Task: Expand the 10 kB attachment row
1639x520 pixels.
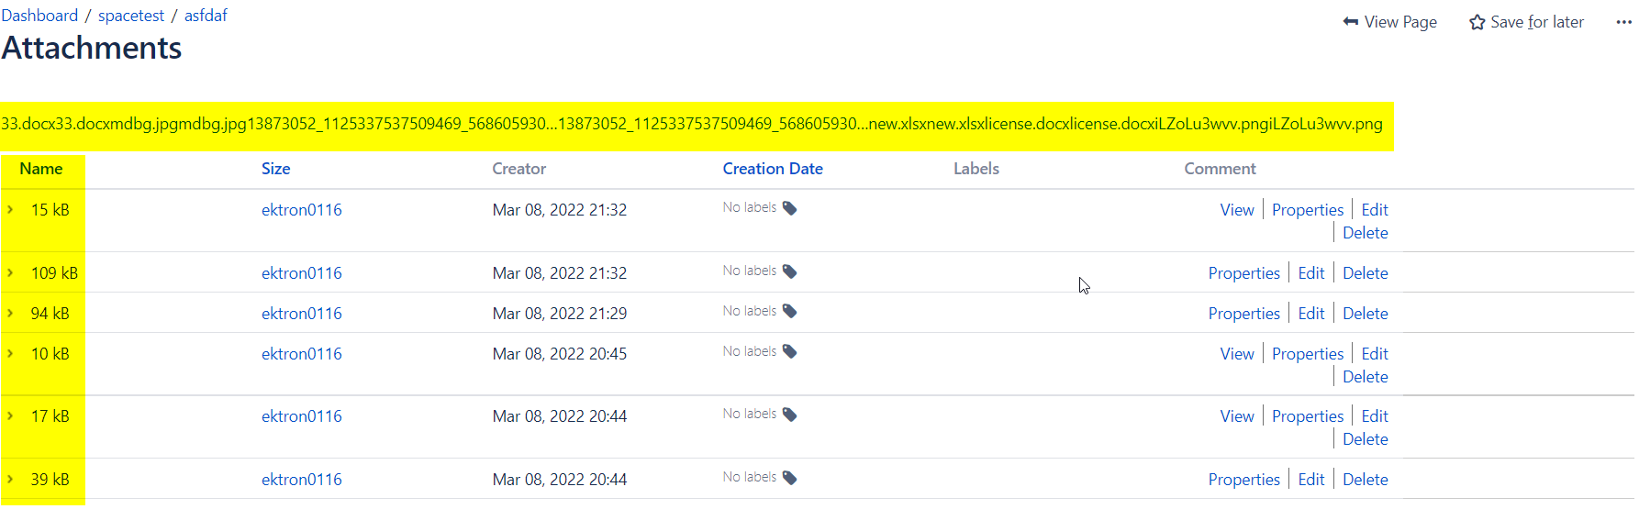Action: [x=10, y=354]
